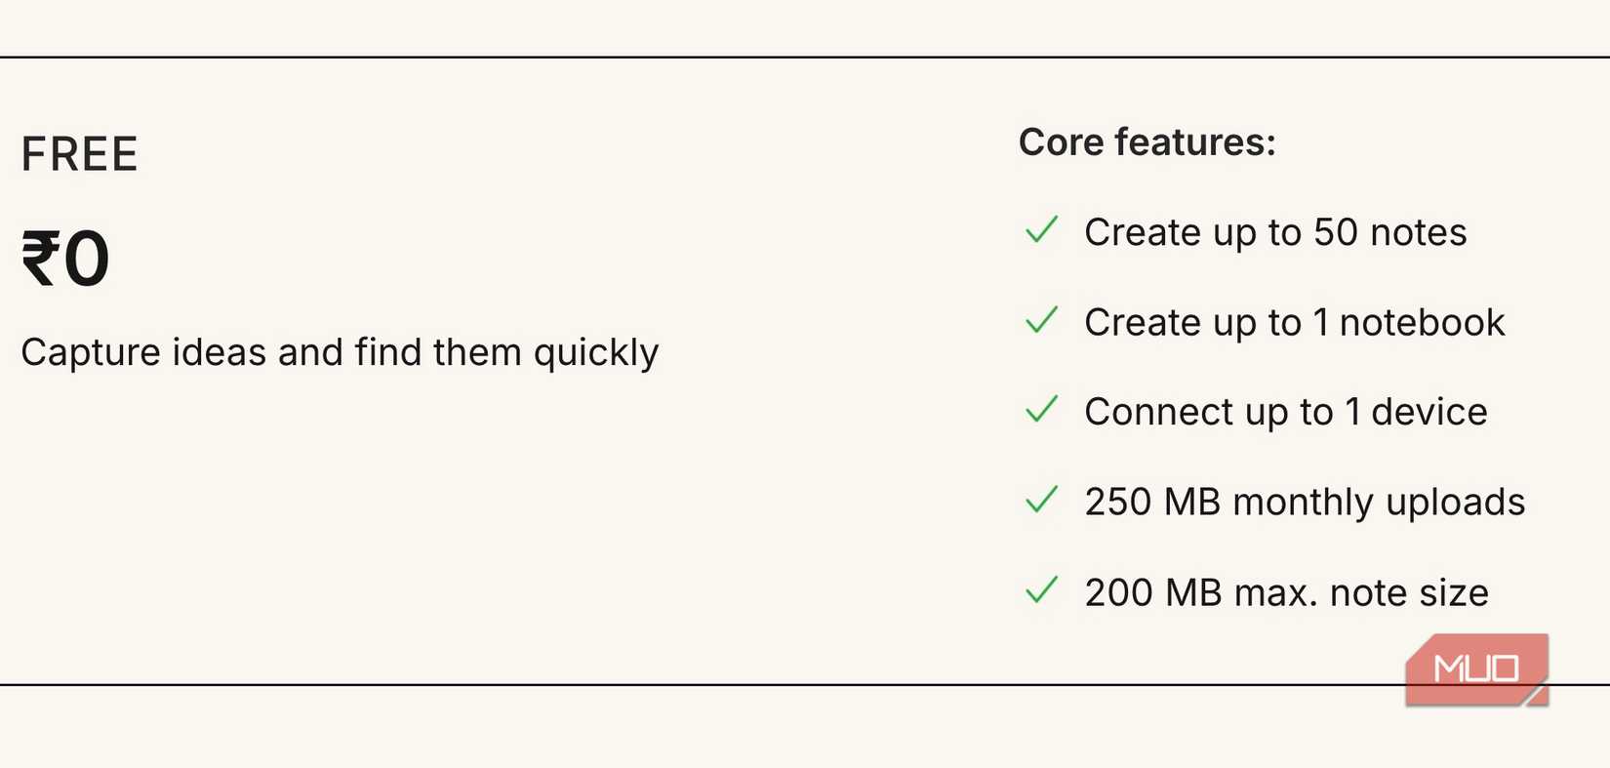Click the checkmark beside Connect up to 1 device
Screen dimensions: 1610x768
click(1041, 411)
